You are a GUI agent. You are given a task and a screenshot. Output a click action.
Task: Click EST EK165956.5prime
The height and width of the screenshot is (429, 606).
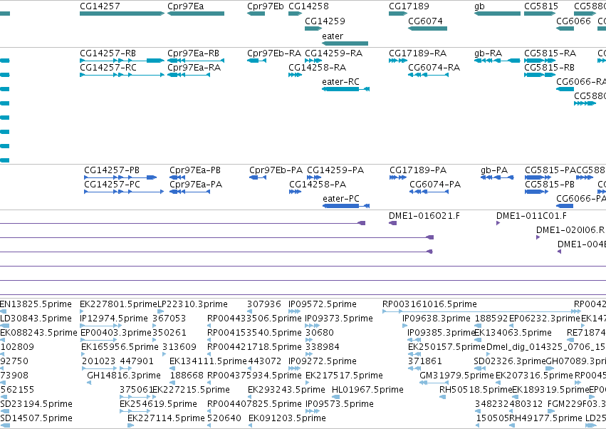tap(83, 354)
